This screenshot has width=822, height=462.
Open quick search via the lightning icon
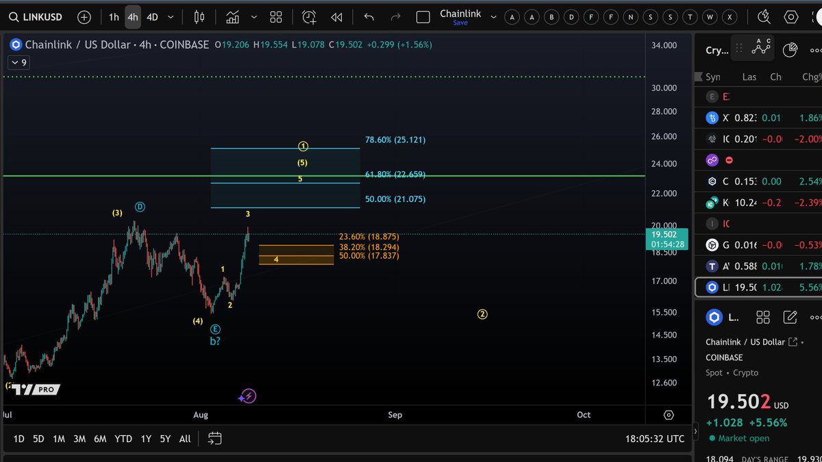coord(765,16)
